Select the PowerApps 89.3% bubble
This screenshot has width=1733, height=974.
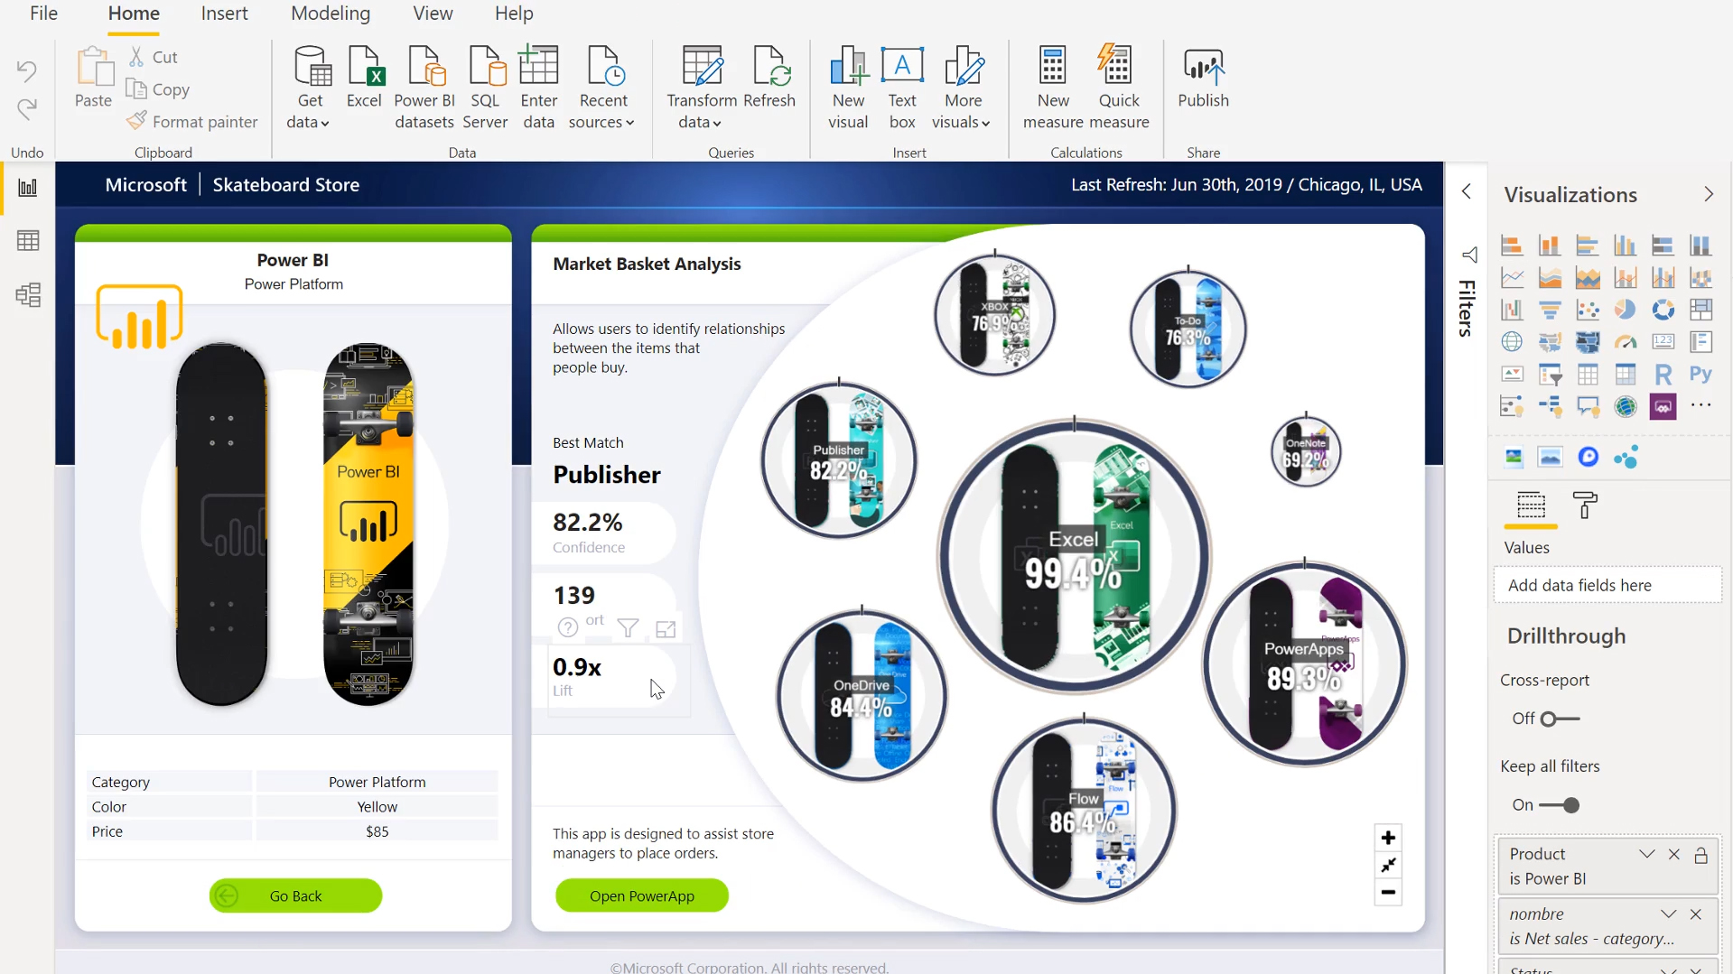point(1304,663)
